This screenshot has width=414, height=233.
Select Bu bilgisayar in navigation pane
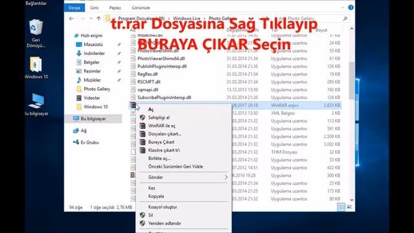(93, 119)
